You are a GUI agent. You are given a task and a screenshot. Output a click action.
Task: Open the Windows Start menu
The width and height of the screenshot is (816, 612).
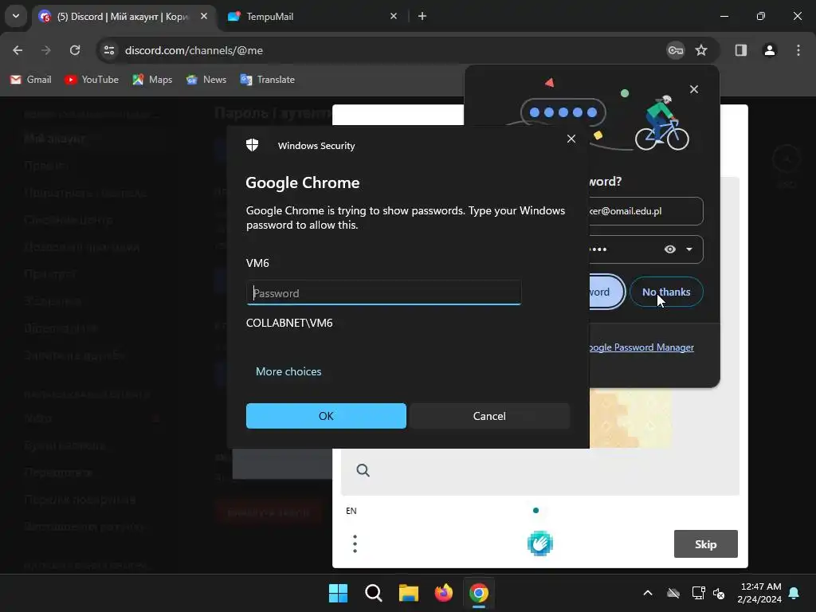coord(338,593)
